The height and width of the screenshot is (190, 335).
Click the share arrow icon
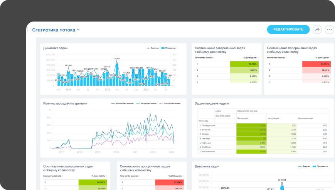pyautogui.click(x=317, y=29)
